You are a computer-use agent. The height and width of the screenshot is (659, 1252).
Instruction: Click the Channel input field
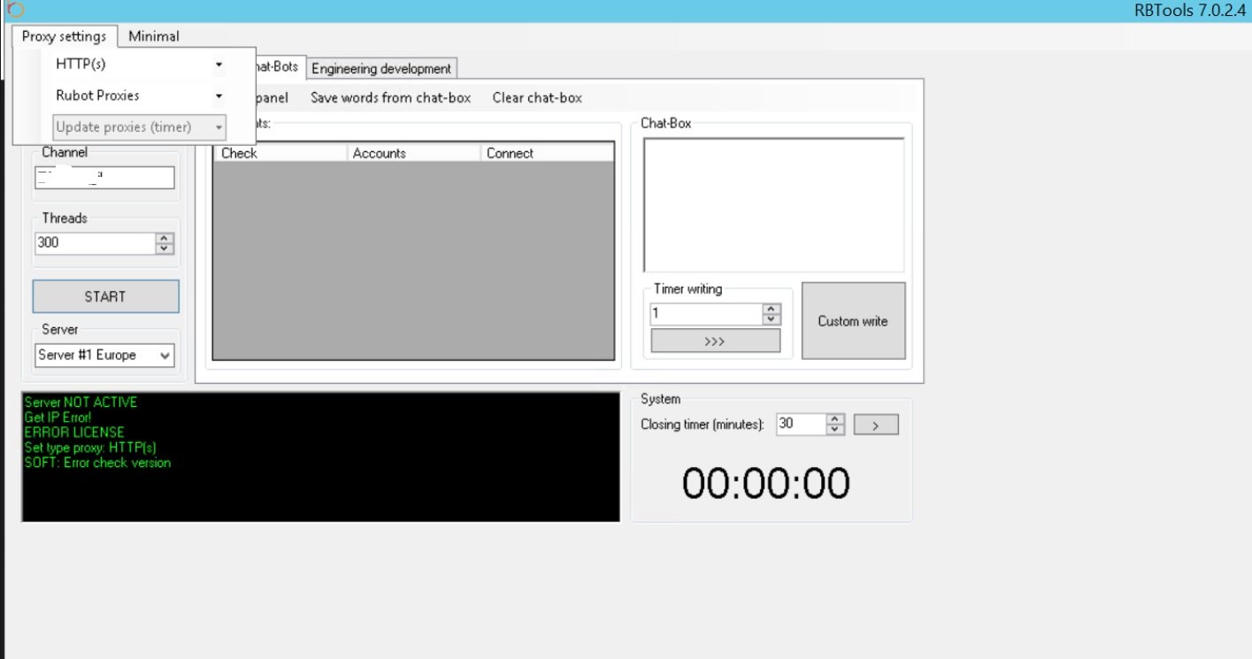(x=104, y=177)
